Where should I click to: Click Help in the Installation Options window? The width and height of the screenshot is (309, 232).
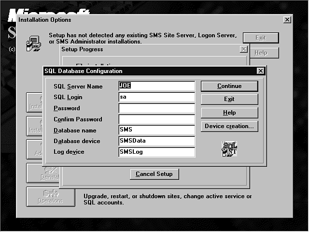coord(261,53)
